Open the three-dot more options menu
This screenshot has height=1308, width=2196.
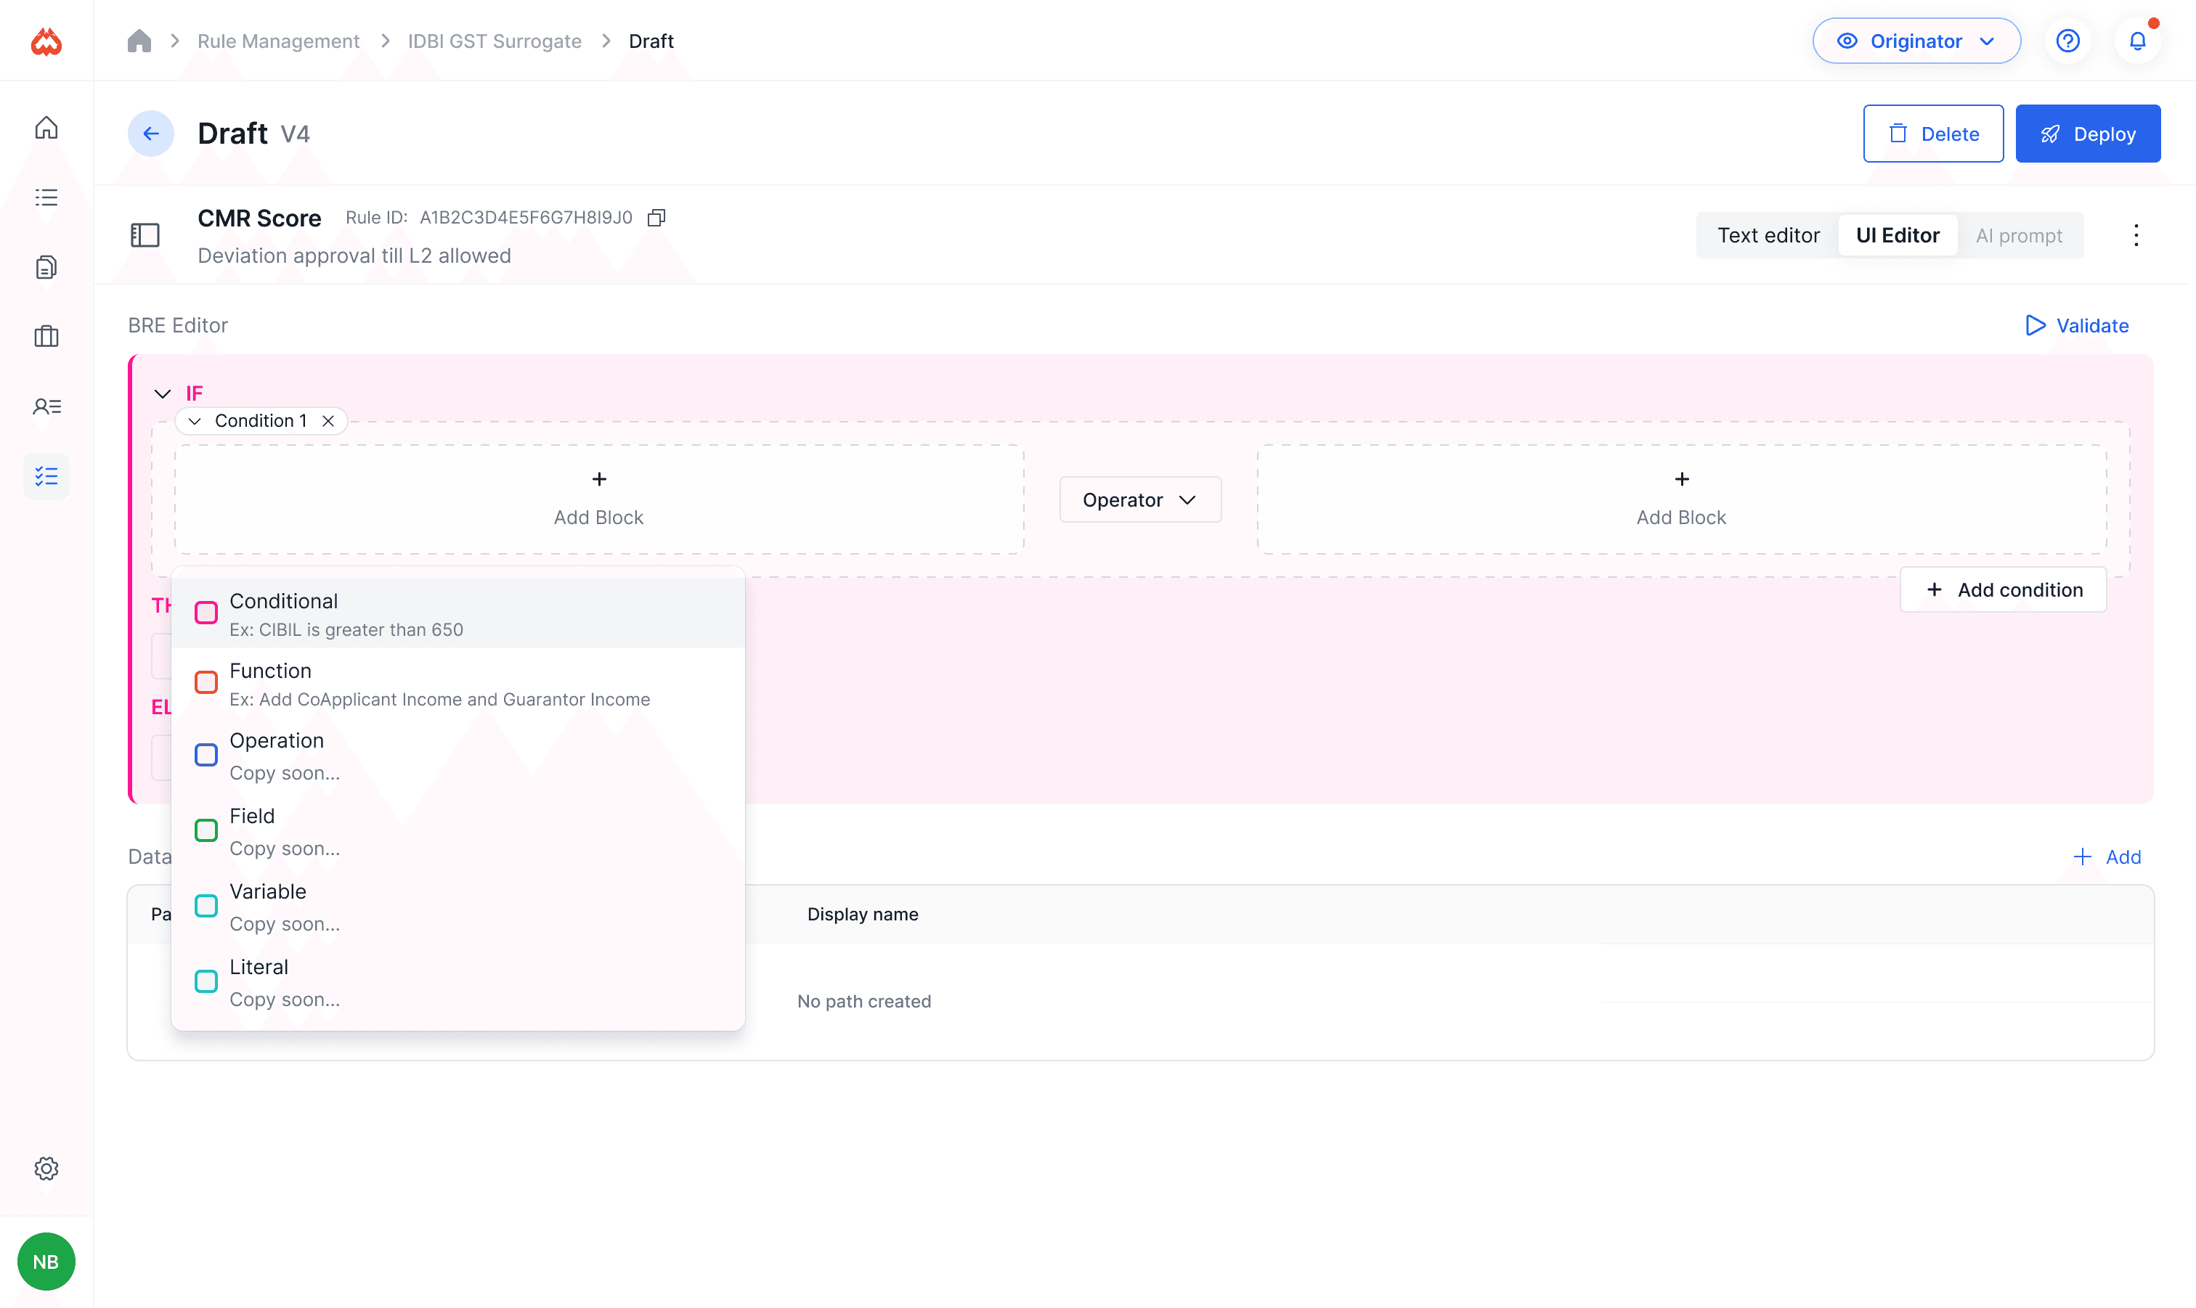2135,235
